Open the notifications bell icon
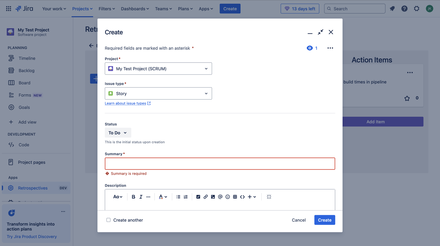Viewport: 440px width, 246px height. coord(392,8)
